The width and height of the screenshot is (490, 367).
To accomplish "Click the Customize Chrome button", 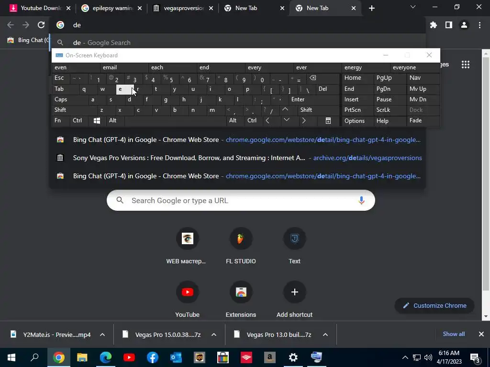I will pos(434,305).
